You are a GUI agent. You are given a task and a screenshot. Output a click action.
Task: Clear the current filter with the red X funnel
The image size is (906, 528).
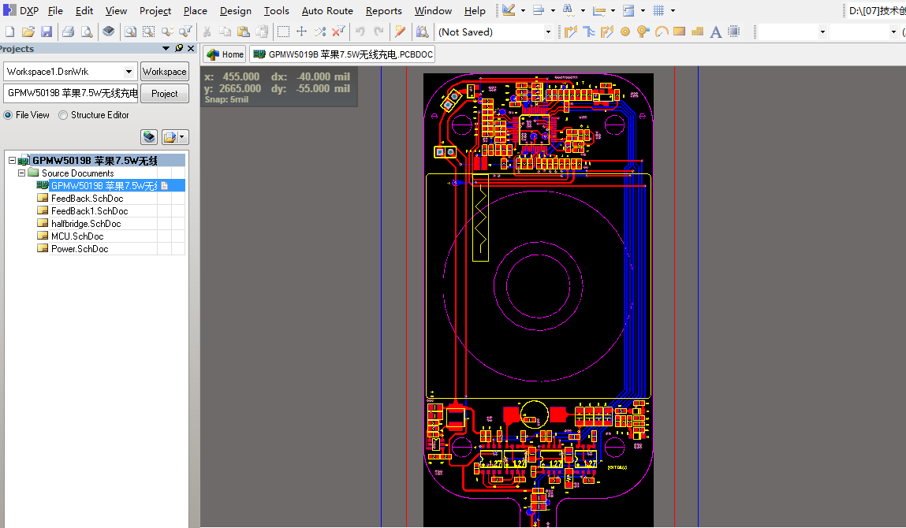[x=338, y=32]
